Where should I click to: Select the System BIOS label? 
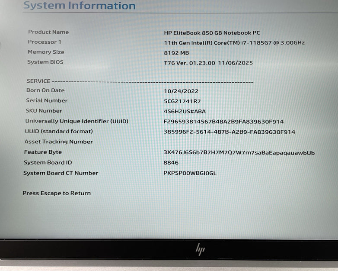click(45, 62)
